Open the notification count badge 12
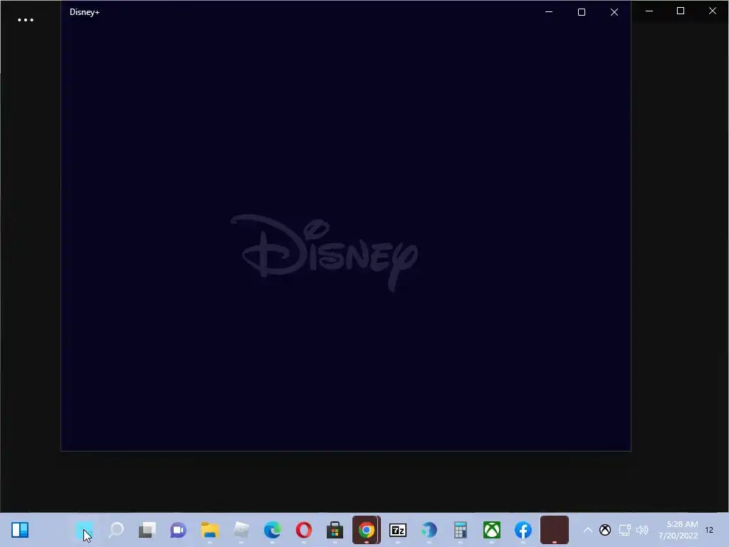 (x=709, y=530)
